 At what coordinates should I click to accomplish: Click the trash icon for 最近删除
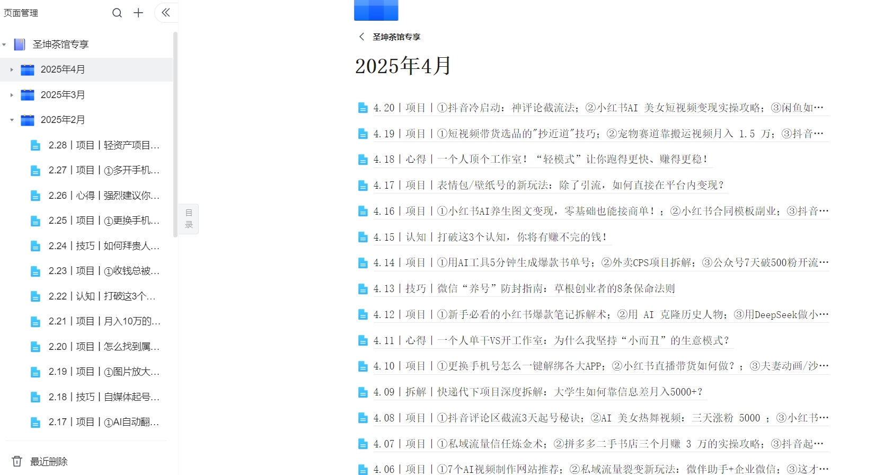(17, 461)
